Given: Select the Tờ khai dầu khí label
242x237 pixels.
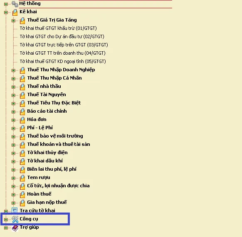Looking at the screenshot, I should (x=45, y=161).
